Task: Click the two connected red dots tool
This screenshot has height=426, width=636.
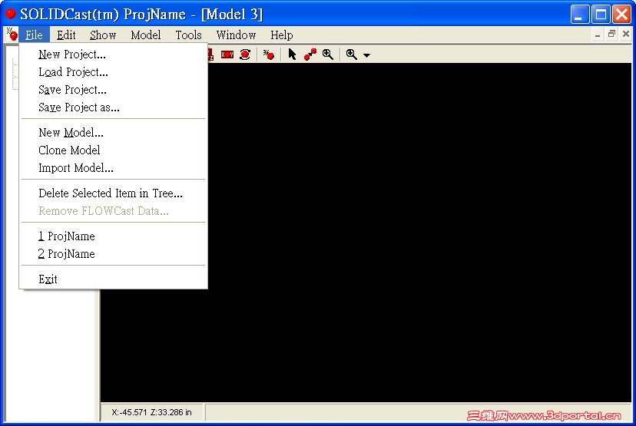Action: (x=310, y=54)
